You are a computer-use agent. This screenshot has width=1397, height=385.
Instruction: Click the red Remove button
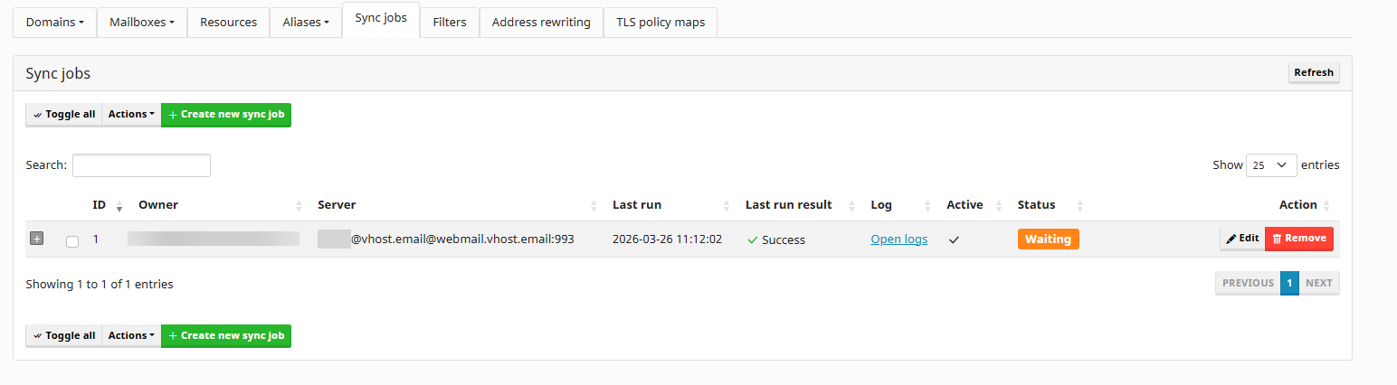pos(1298,239)
